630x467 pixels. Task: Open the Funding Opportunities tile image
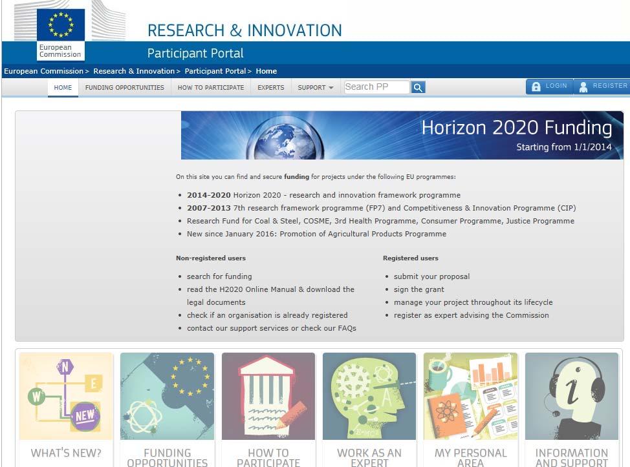167,396
